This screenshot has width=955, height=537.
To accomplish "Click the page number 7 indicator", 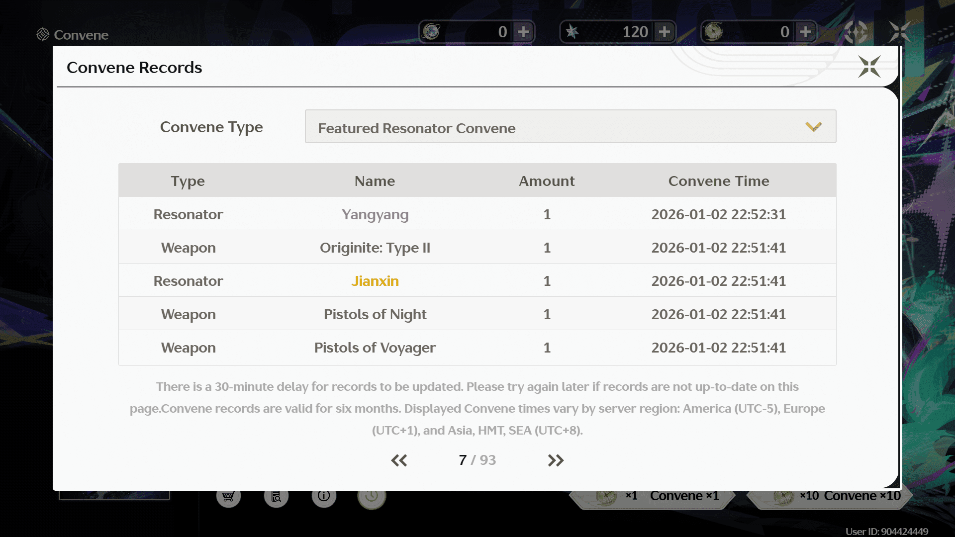I will pyautogui.click(x=463, y=460).
